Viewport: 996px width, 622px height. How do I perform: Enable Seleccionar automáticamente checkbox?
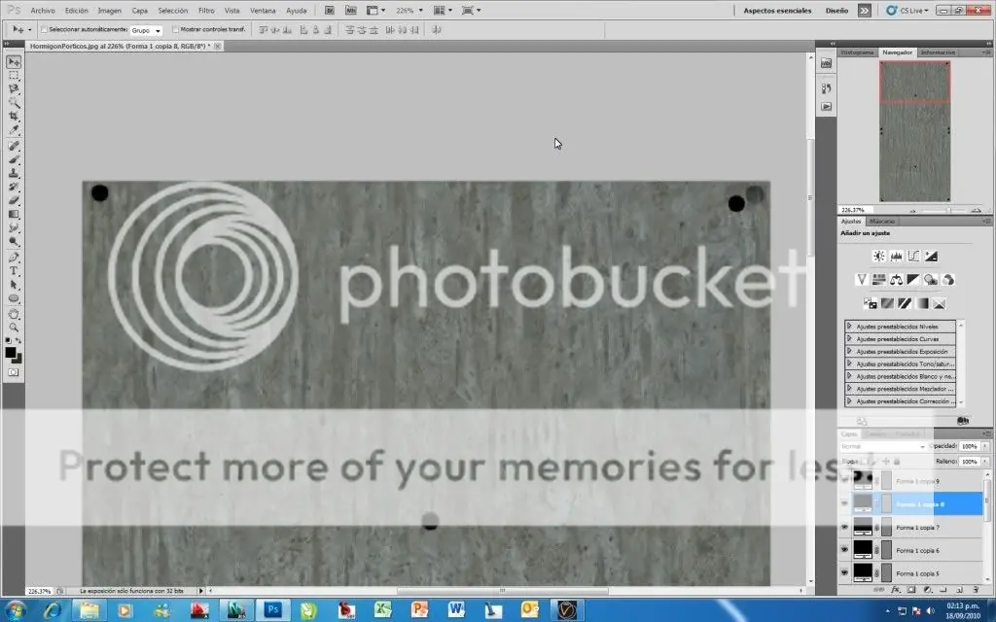44,30
